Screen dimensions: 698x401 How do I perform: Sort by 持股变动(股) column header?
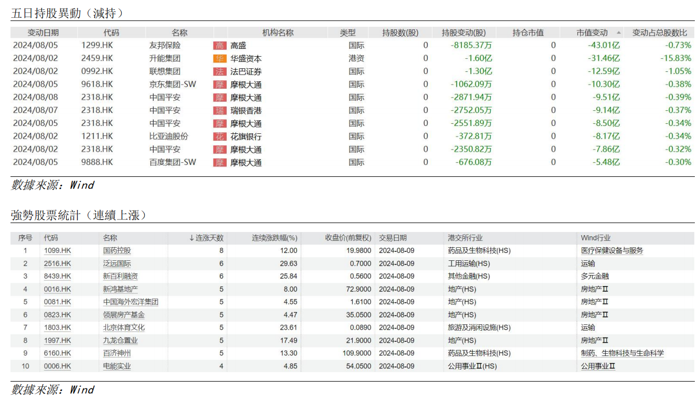click(x=464, y=33)
